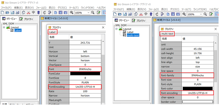Click the narrow value size
The height and width of the screenshot is (108, 223).
pos(198,67)
